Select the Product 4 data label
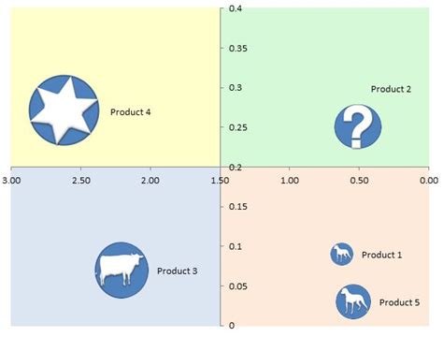The image size is (443, 337). (x=131, y=112)
